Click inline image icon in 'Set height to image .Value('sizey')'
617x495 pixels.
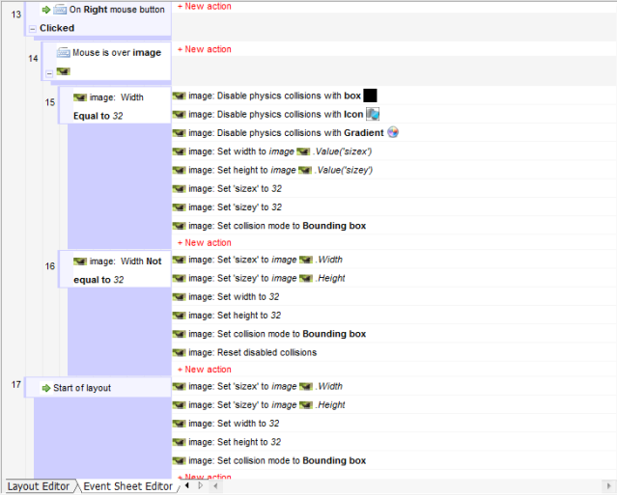pos(305,170)
